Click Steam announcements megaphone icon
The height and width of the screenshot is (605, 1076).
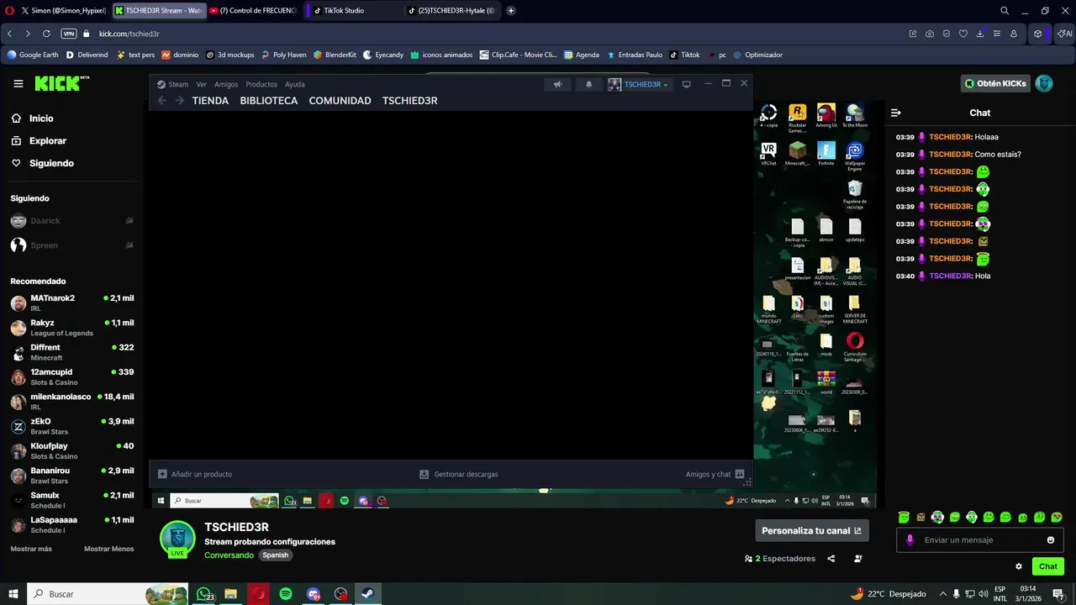pos(557,84)
